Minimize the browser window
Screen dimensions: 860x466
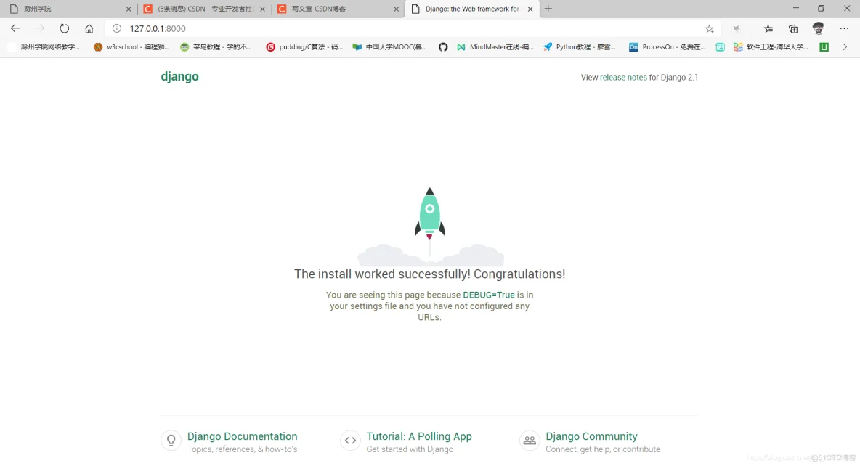coord(796,8)
